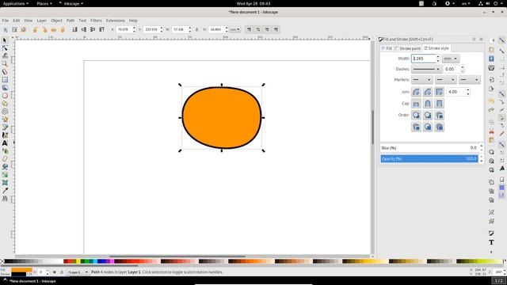The width and height of the screenshot is (507, 285).
Task: Select the Text tool in the toolbox
Action: pos(5,143)
